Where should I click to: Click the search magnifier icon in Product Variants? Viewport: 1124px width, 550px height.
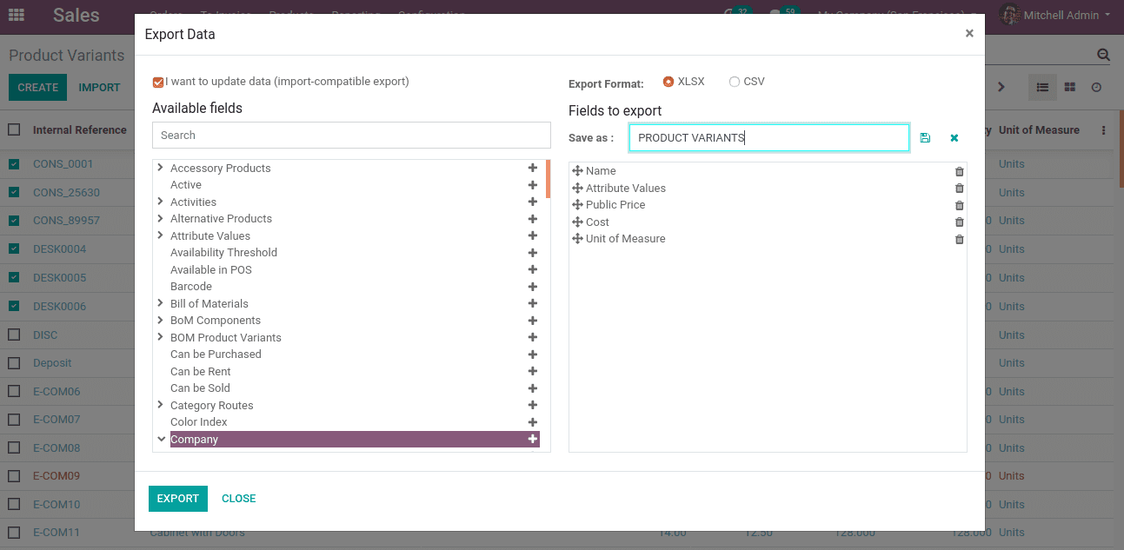(1103, 55)
